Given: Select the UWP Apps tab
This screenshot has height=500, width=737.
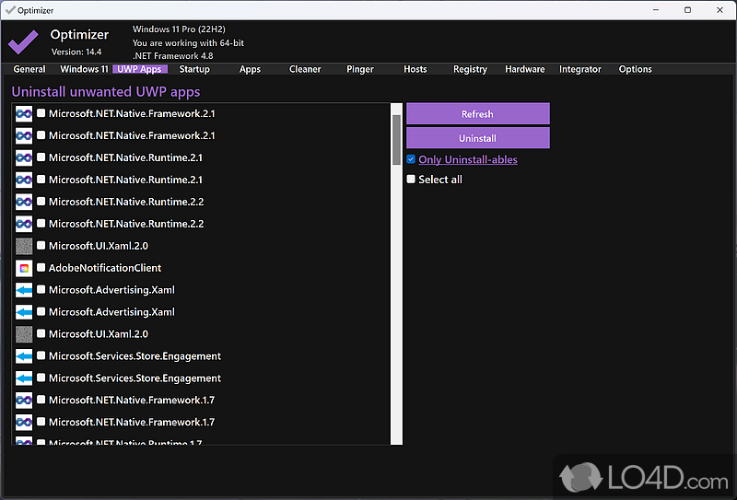Looking at the screenshot, I should point(140,69).
